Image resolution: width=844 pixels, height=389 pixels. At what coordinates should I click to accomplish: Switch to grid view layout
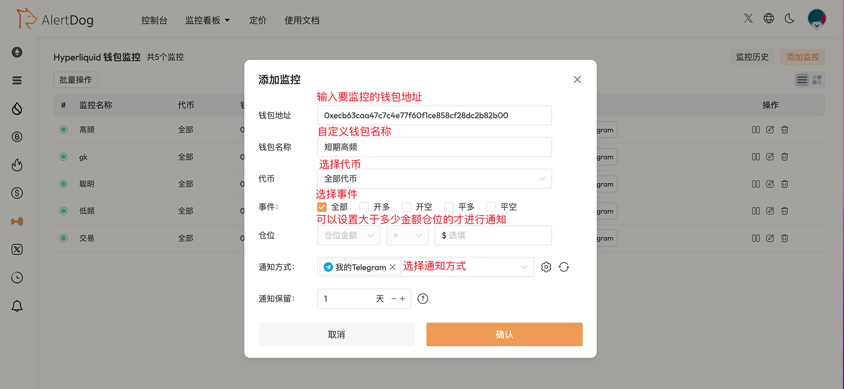click(817, 80)
